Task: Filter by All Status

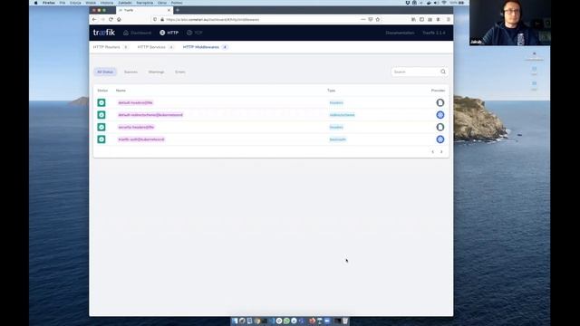Action: click(105, 72)
